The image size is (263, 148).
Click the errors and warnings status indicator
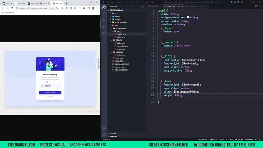106,139
